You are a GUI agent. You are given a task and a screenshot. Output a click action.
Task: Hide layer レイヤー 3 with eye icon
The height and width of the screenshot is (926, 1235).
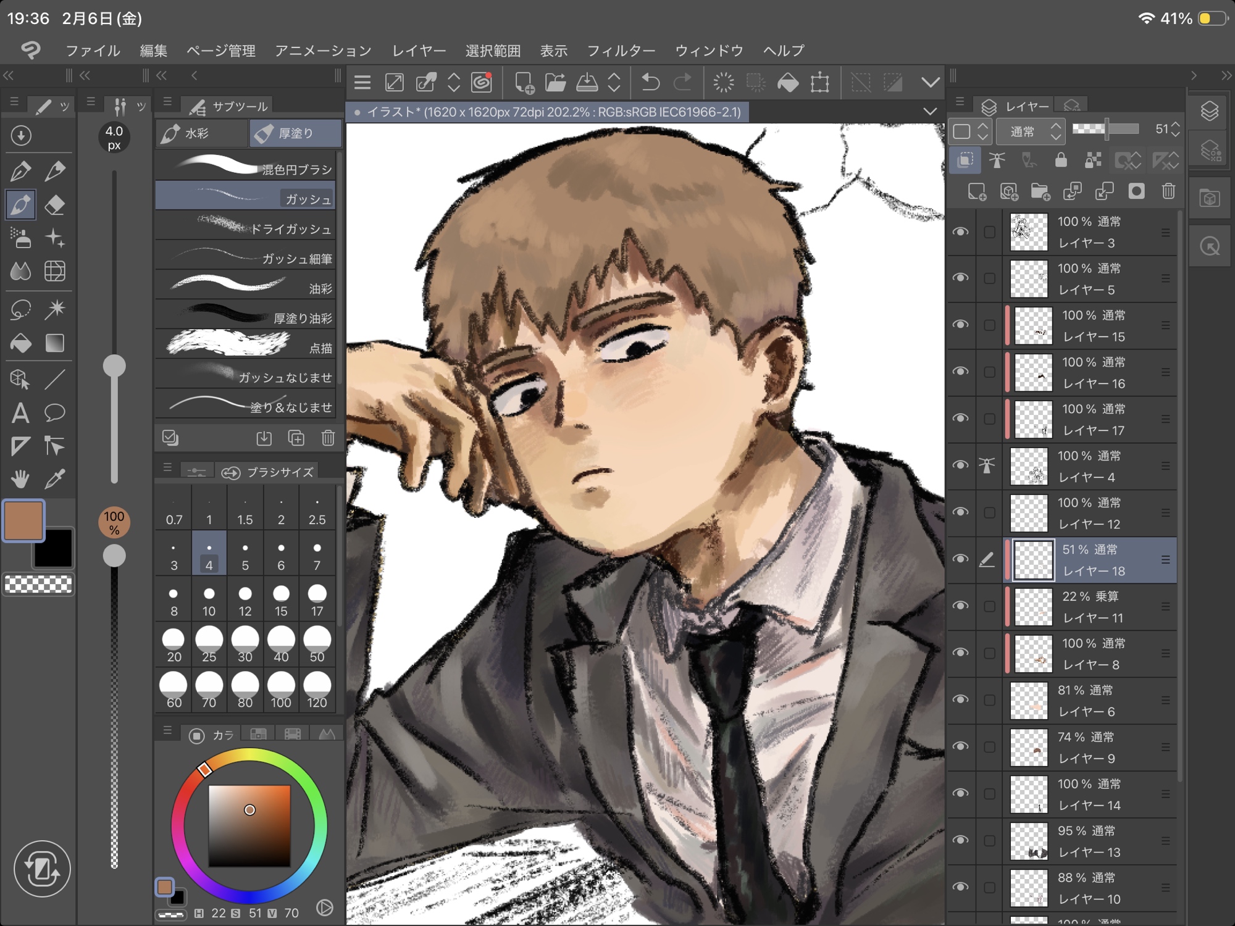pos(960,232)
